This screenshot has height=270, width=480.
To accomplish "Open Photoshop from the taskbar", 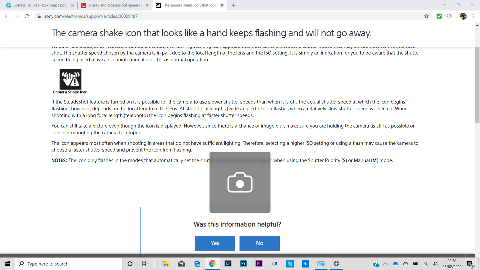I will 244,264.
